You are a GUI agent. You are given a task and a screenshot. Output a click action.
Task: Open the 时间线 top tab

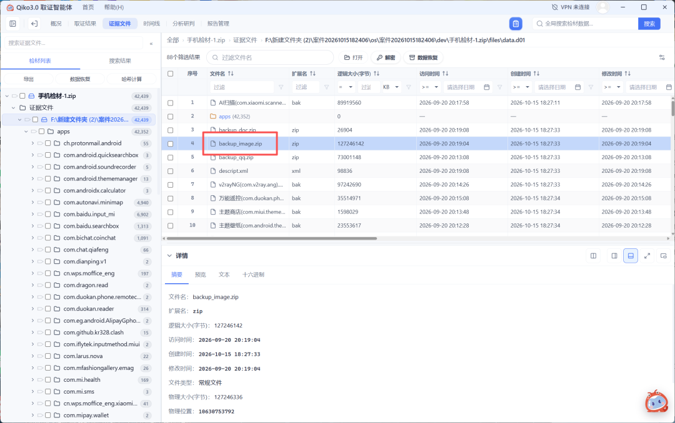point(151,24)
